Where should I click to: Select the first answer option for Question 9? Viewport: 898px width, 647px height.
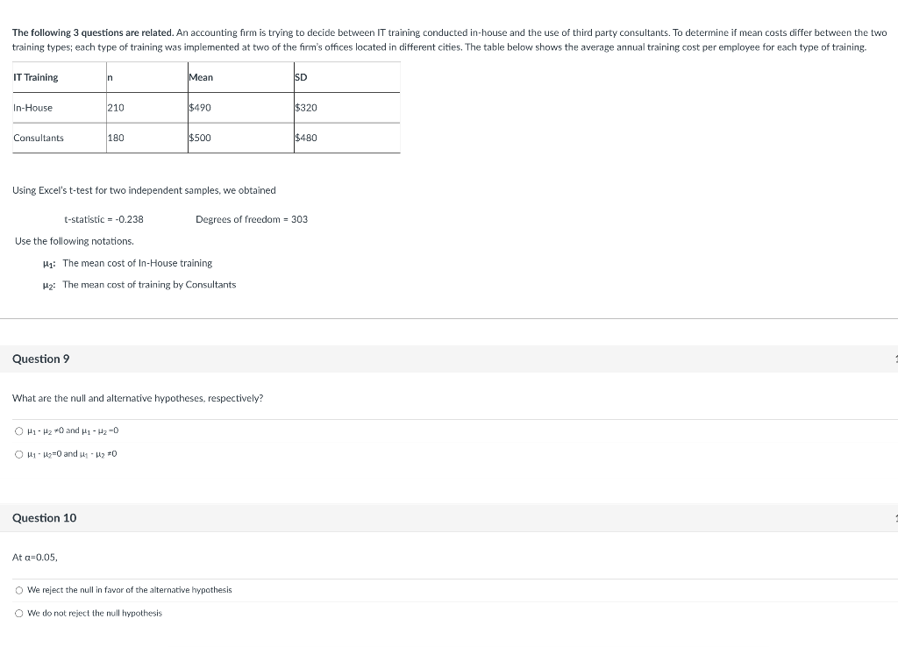(x=18, y=430)
